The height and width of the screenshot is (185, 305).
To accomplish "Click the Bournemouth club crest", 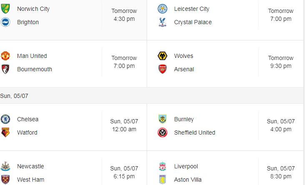I will point(5,69).
